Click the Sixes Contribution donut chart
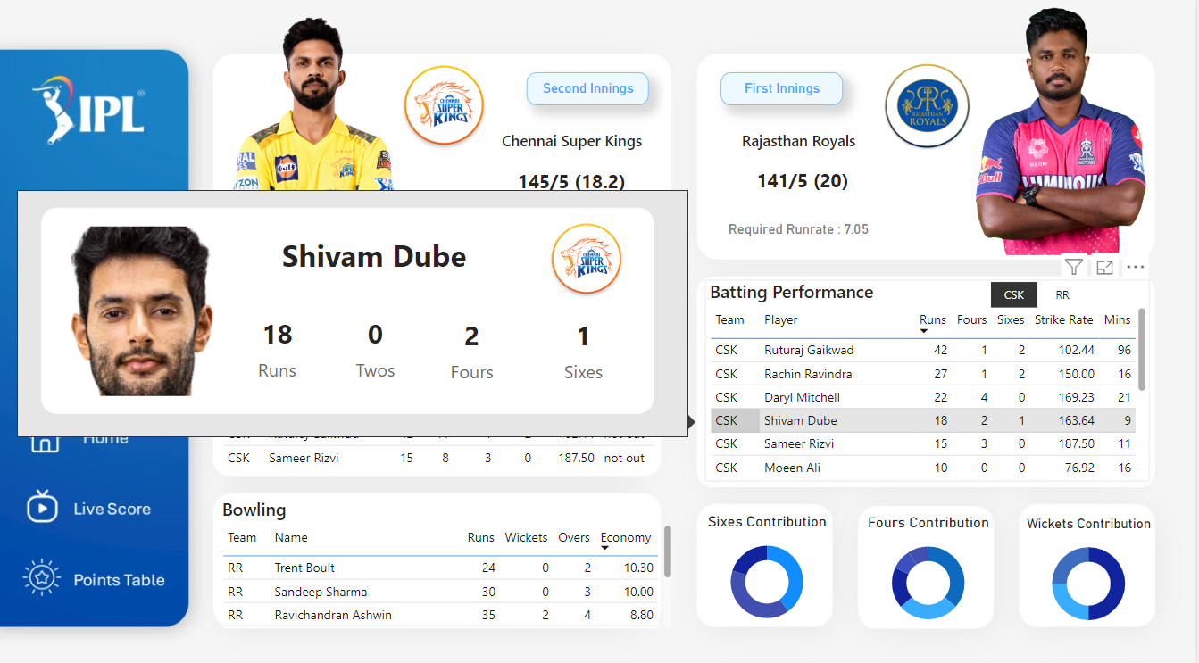1199x663 pixels. [766, 583]
